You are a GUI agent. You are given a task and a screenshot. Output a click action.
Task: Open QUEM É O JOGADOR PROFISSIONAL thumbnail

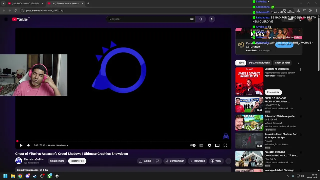click(249, 105)
